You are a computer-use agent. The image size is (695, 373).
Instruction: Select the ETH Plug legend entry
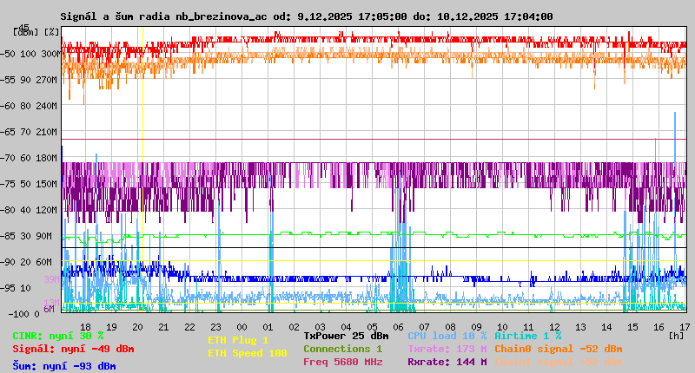click(x=238, y=340)
